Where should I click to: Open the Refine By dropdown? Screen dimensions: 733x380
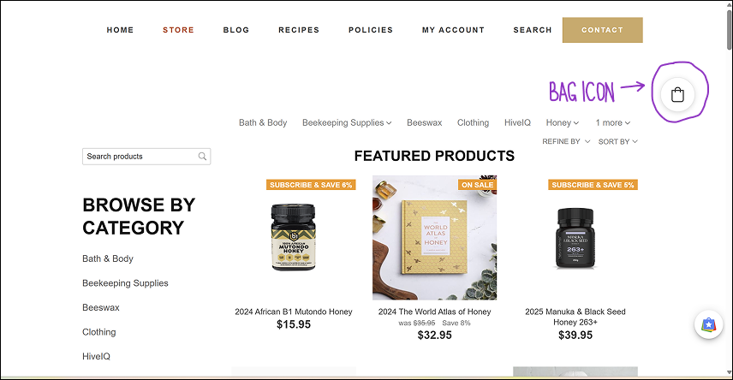[566, 141]
